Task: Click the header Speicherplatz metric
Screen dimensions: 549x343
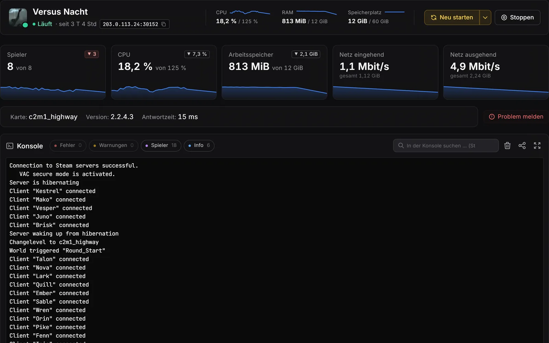Action: (x=376, y=17)
